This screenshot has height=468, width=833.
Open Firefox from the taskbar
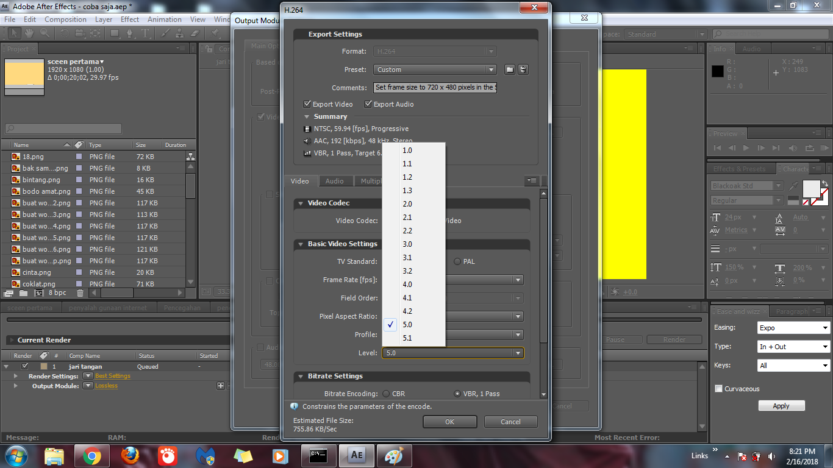(129, 456)
